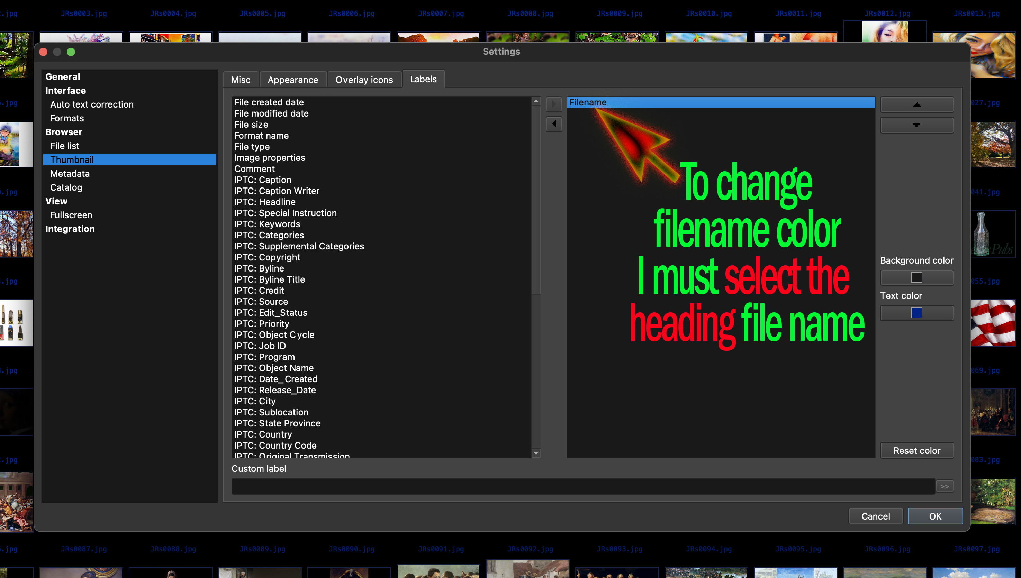The width and height of the screenshot is (1021, 578).
Task: Open the Text color swatch
Action: [916, 313]
